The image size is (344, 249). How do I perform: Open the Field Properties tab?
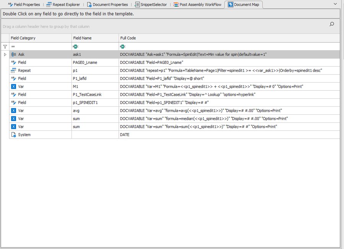pos(24,4)
